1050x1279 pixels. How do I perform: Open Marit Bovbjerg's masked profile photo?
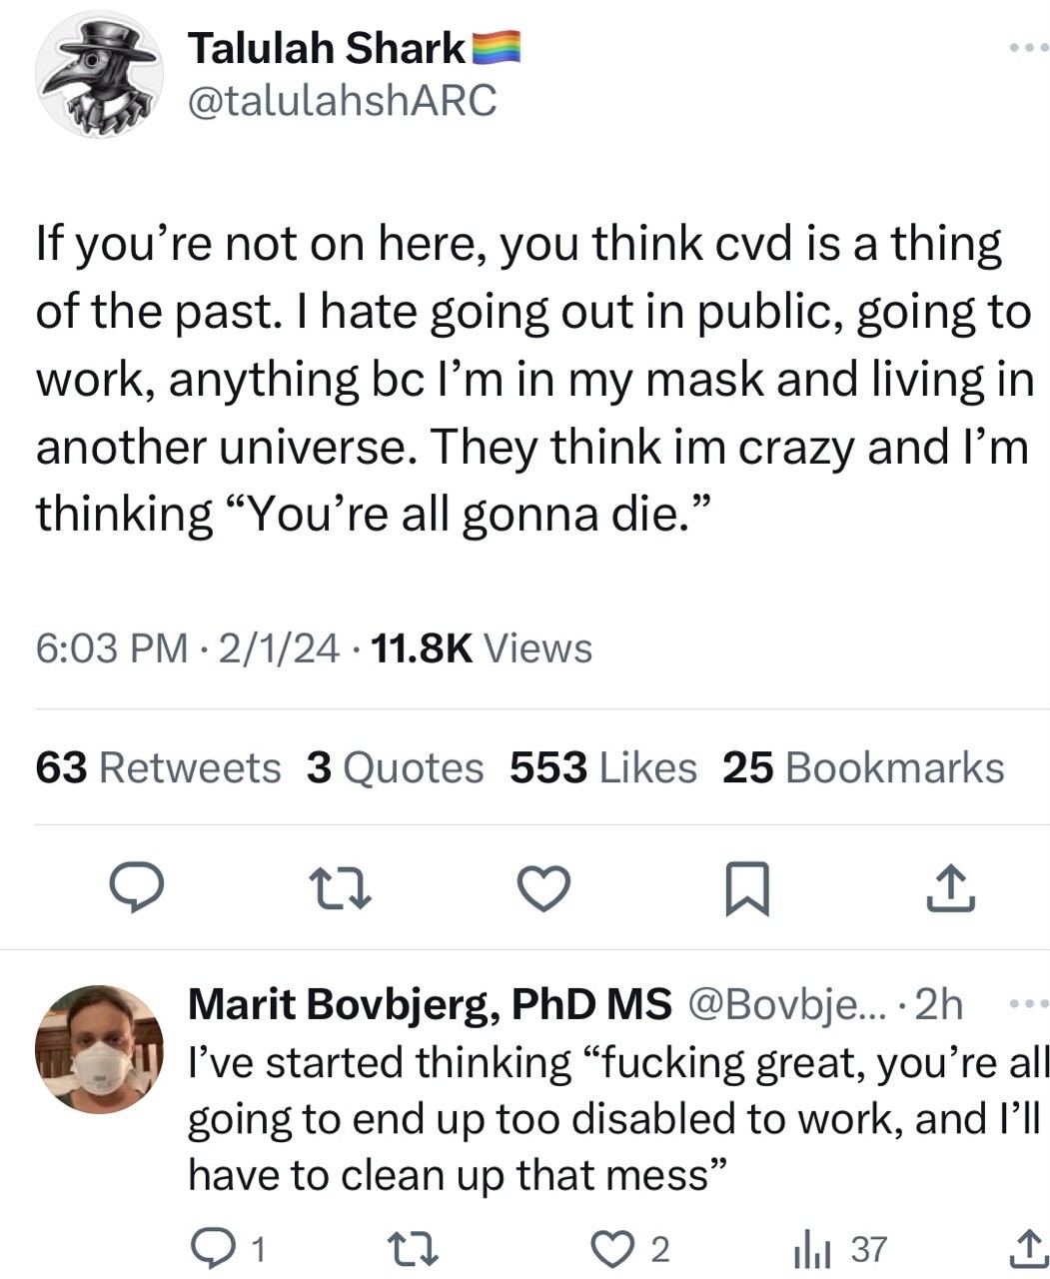click(99, 1049)
